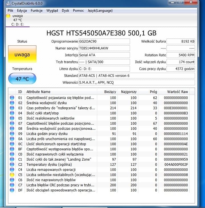Screen dimensions: 205x208
Task: Click the status icon of attribute BF
Action: coord(12,149)
